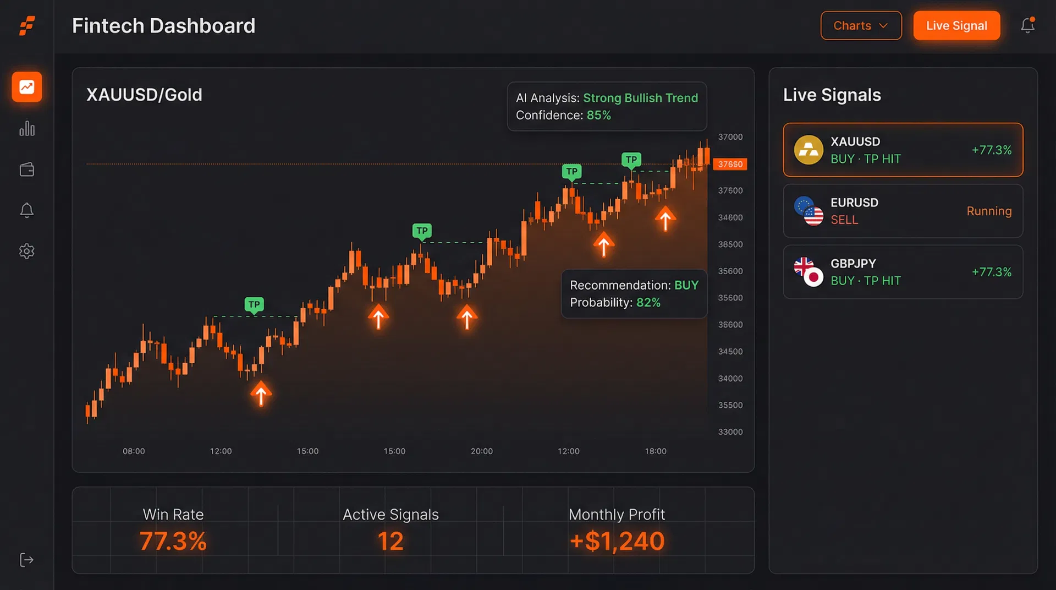Click the logout icon at sidebar bottom
Viewport: 1056px width, 590px height.
[27, 560]
